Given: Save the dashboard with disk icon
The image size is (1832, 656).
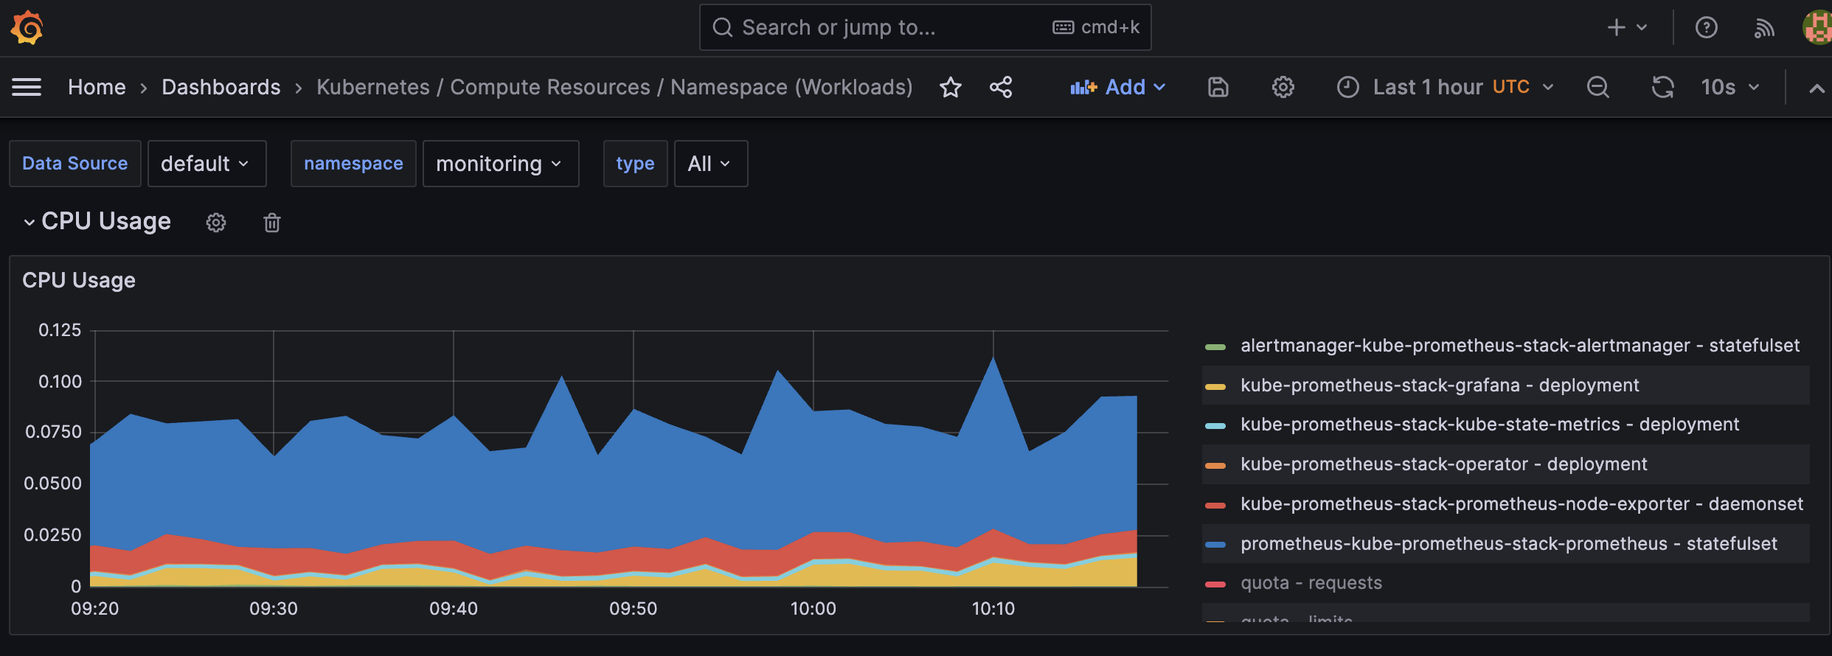Looking at the screenshot, I should tap(1218, 87).
